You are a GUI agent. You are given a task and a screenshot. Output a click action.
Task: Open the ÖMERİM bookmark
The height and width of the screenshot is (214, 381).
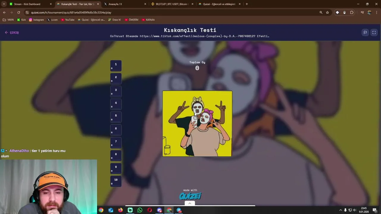[131, 20]
